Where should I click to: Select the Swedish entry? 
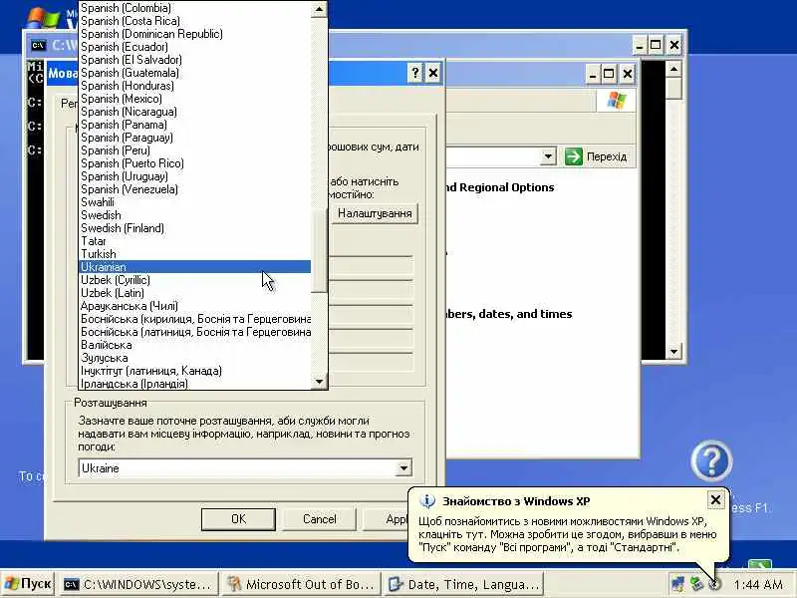pos(195,215)
